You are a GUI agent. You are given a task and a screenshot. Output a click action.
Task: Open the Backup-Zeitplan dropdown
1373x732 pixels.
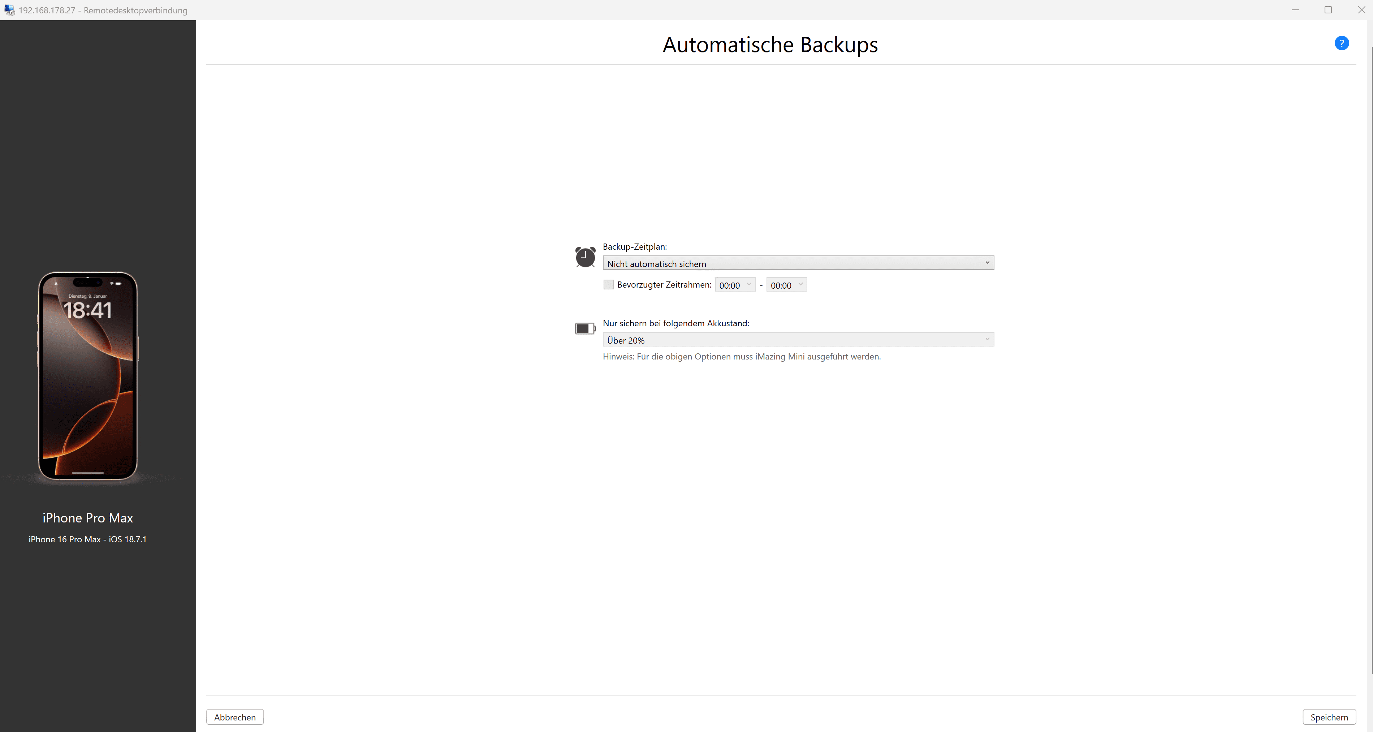coord(798,263)
